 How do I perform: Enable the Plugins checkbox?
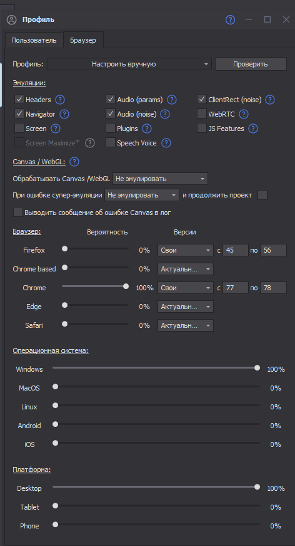(111, 129)
